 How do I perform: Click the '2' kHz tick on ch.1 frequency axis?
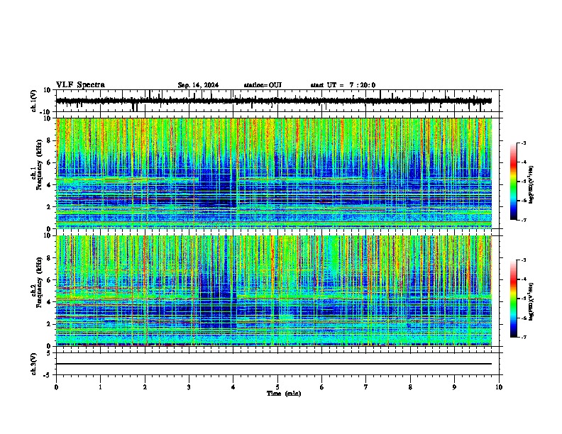click(x=50, y=207)
